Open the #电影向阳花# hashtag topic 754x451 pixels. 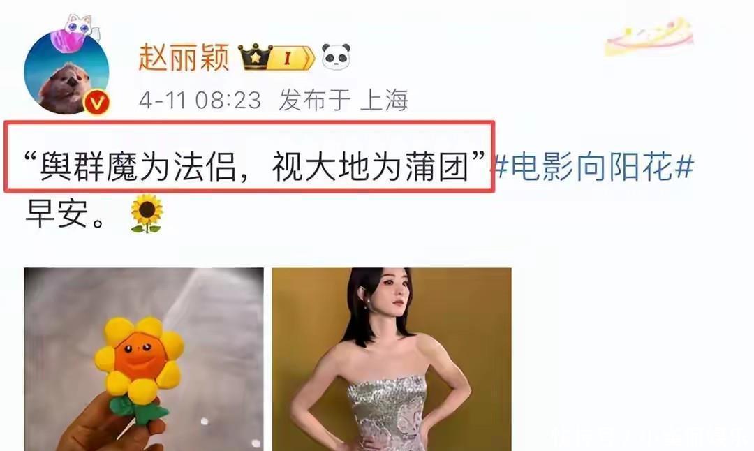pos(594,167)
